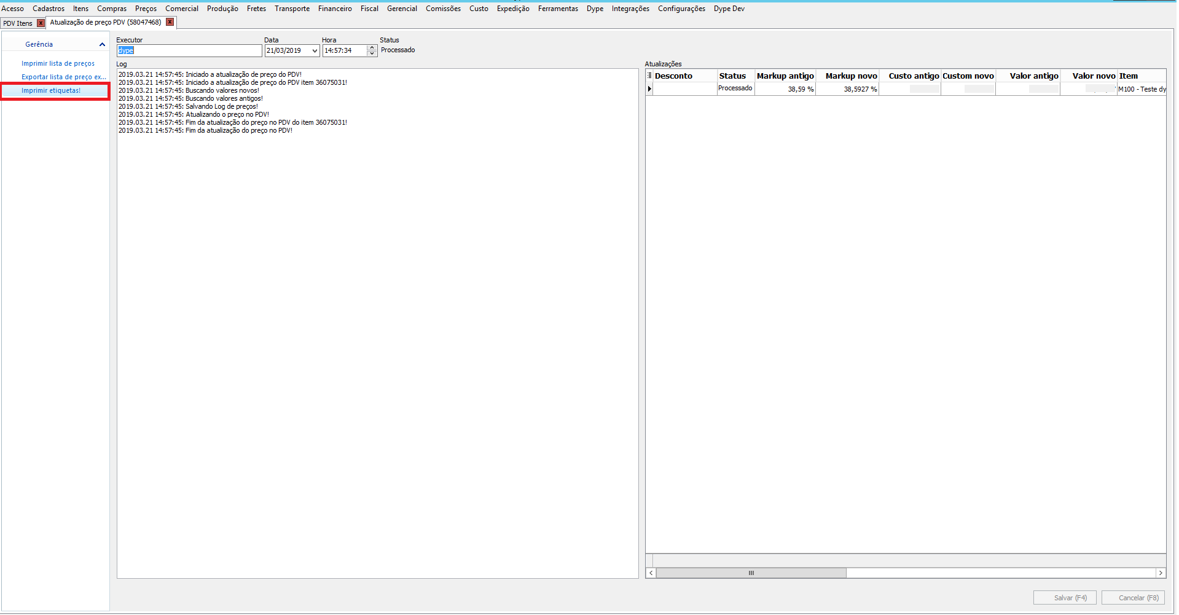Sort by the Markup novo column header

847,76
